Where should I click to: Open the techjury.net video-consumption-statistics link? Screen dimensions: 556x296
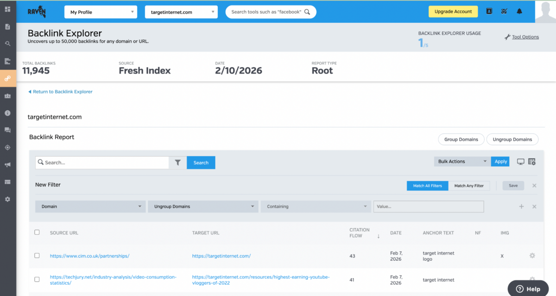click(113, 280)
